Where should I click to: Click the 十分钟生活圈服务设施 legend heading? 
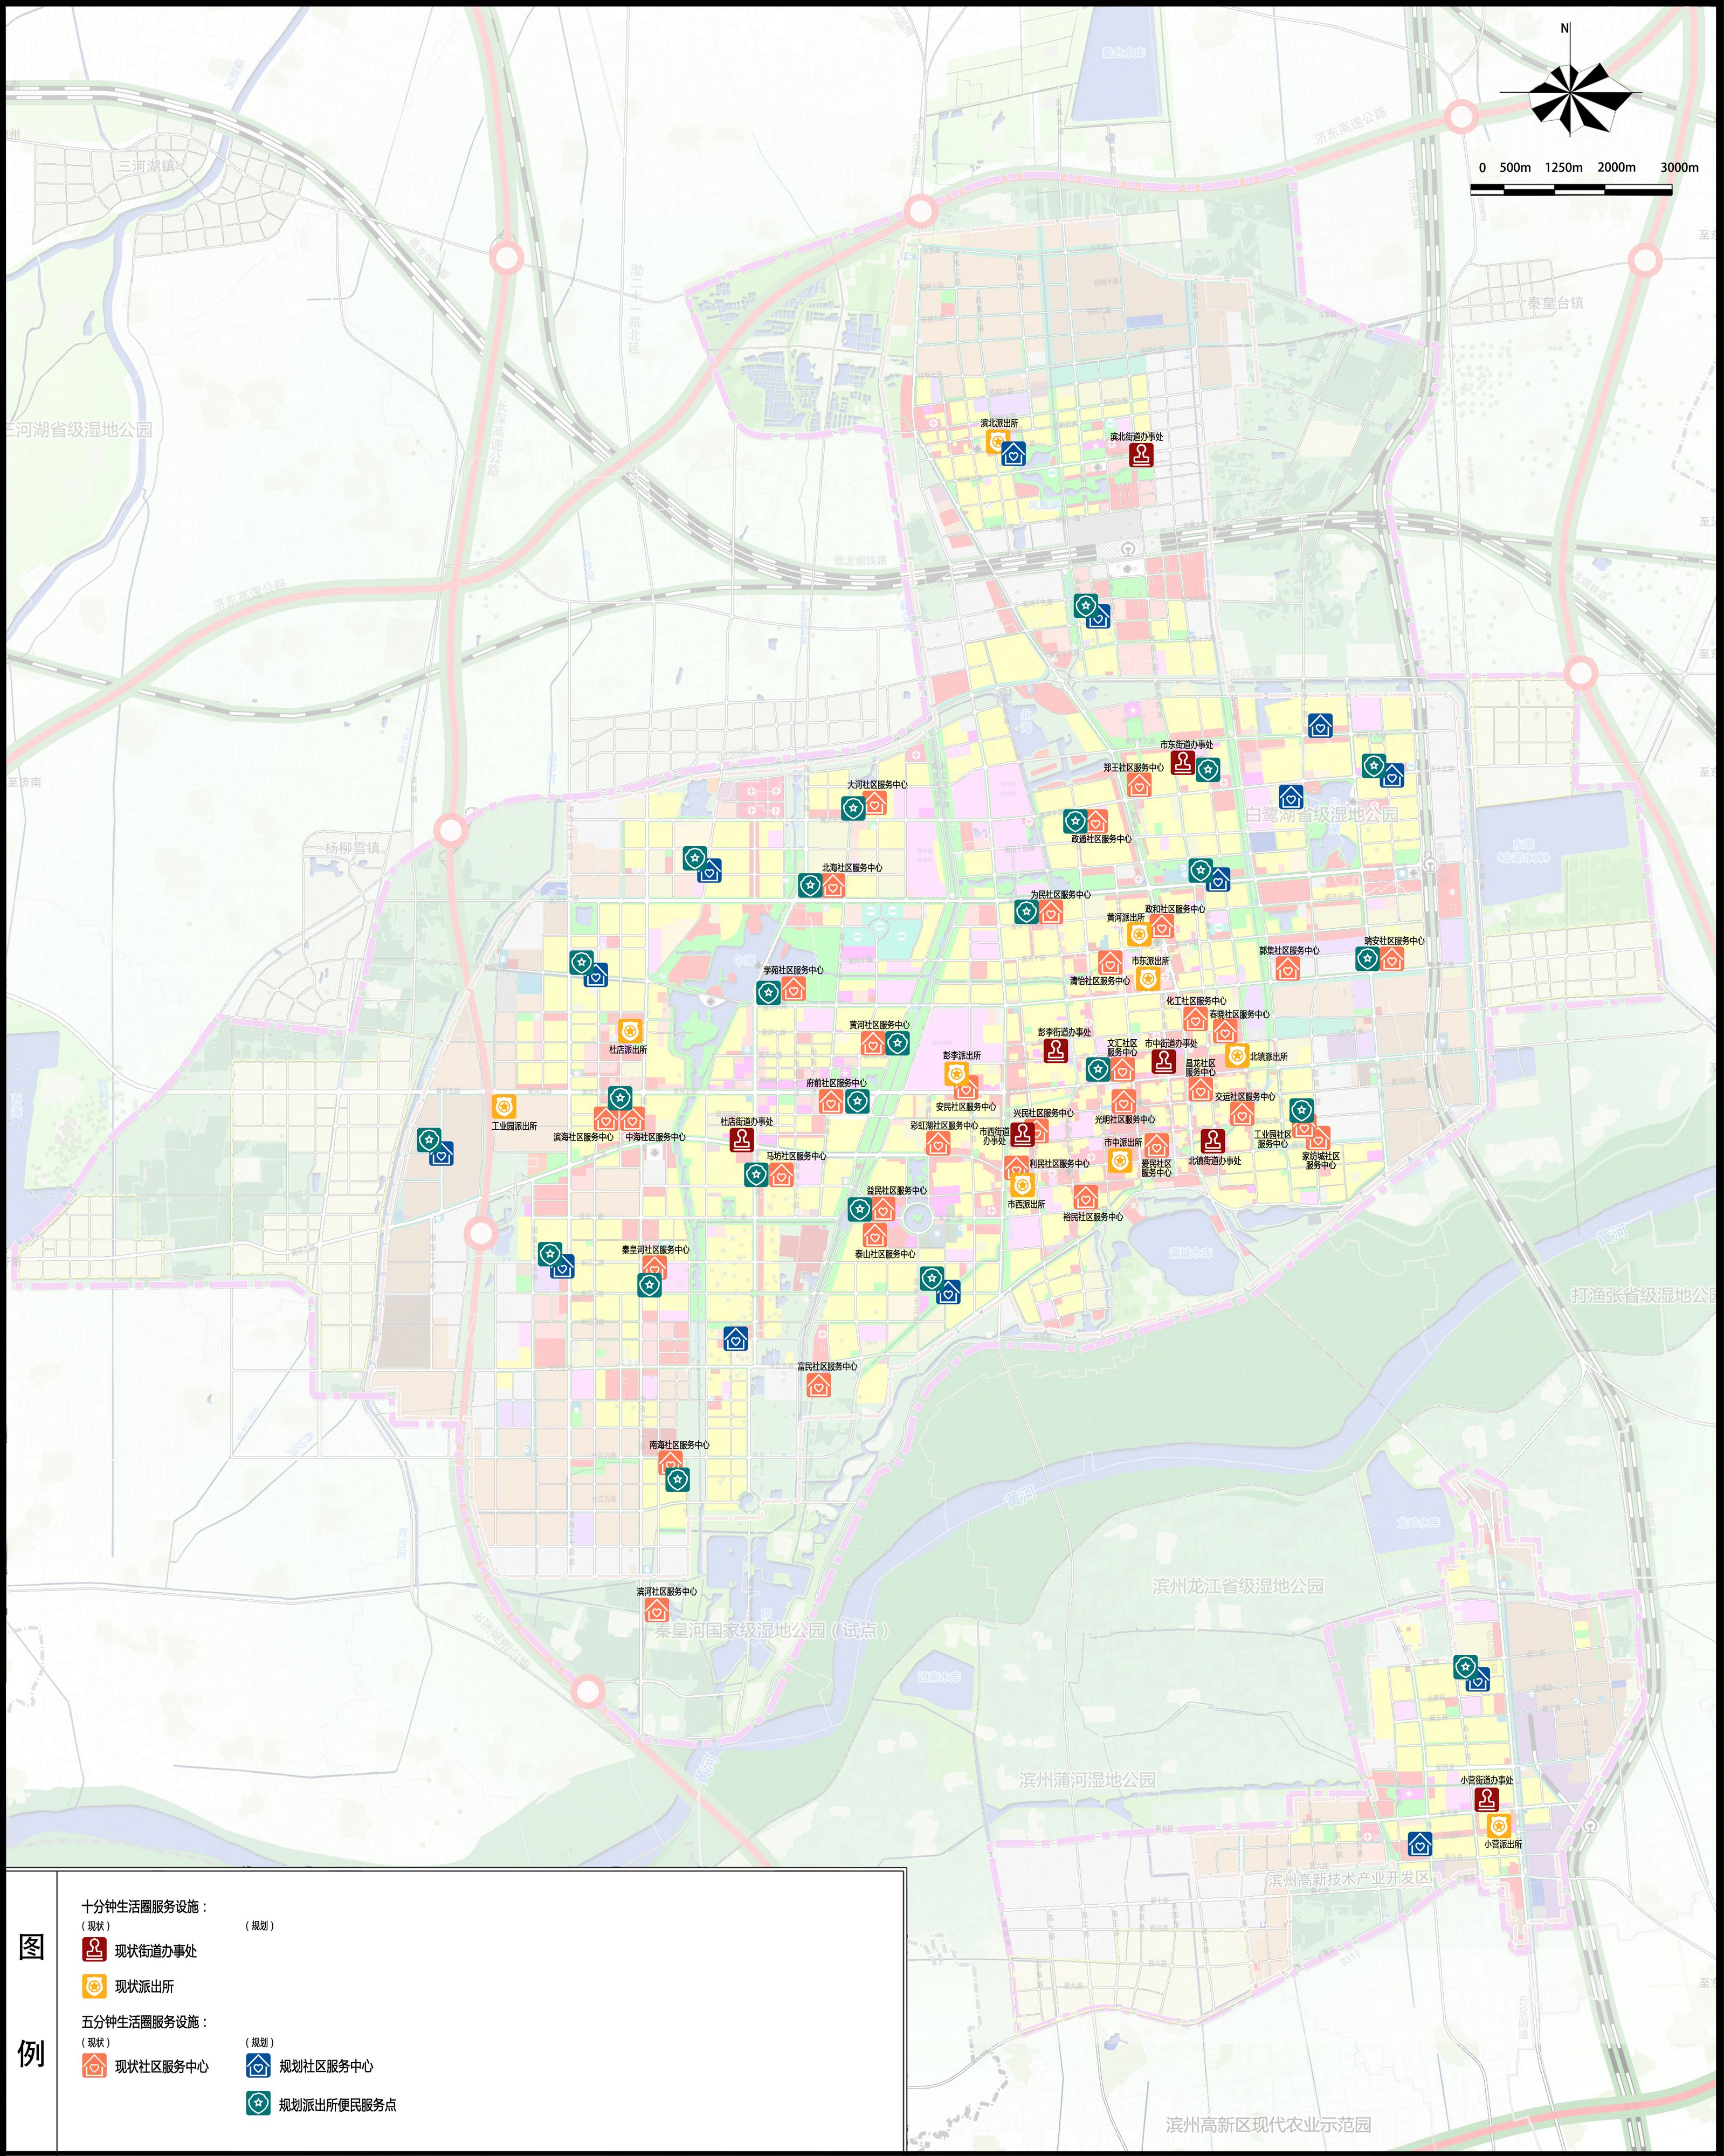(x=145, y=1906)
